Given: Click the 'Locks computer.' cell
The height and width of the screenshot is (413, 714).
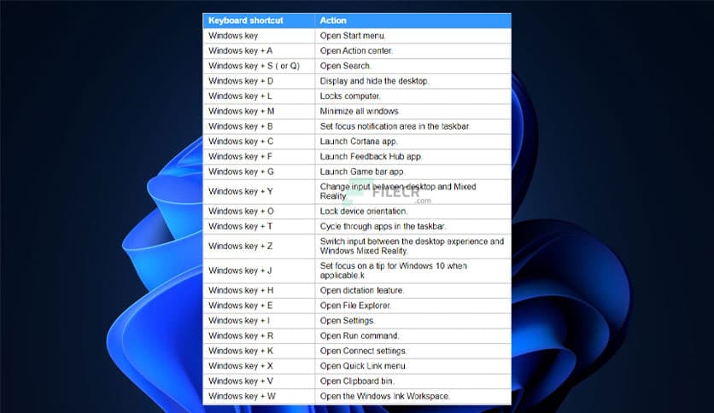Looking at the screenshot, I should (413, 96).
